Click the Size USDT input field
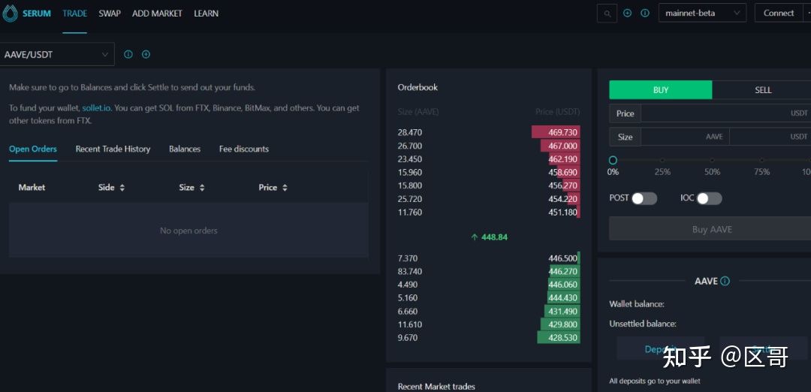811x392 pixels. tap(770, 137)
